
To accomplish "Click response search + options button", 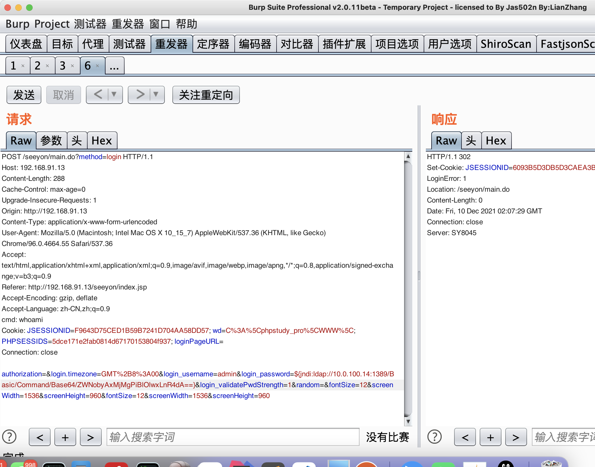I will [x=490, y=437].
